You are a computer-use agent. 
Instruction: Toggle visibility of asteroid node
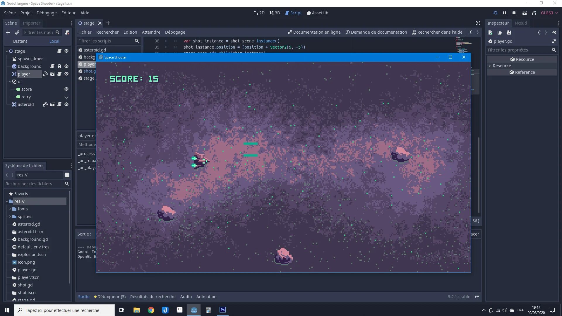[66, 104]
